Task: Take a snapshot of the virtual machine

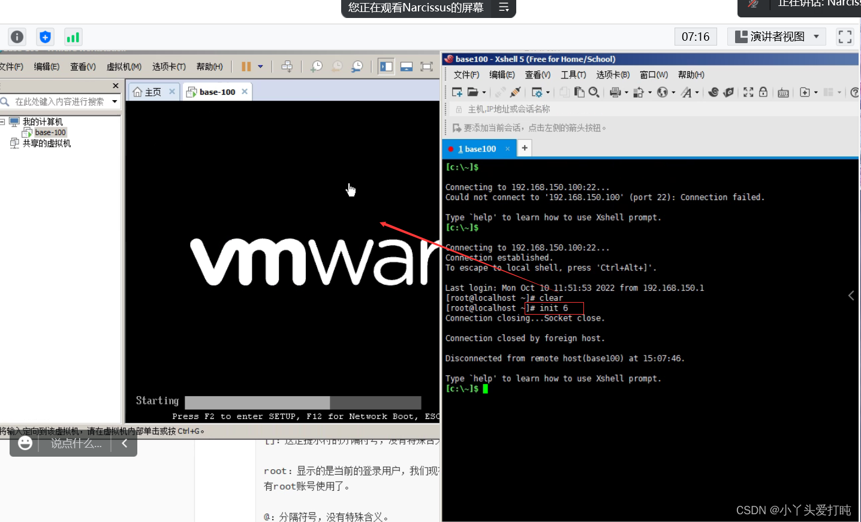Action: pyautogui.click(x=316, y=67)
